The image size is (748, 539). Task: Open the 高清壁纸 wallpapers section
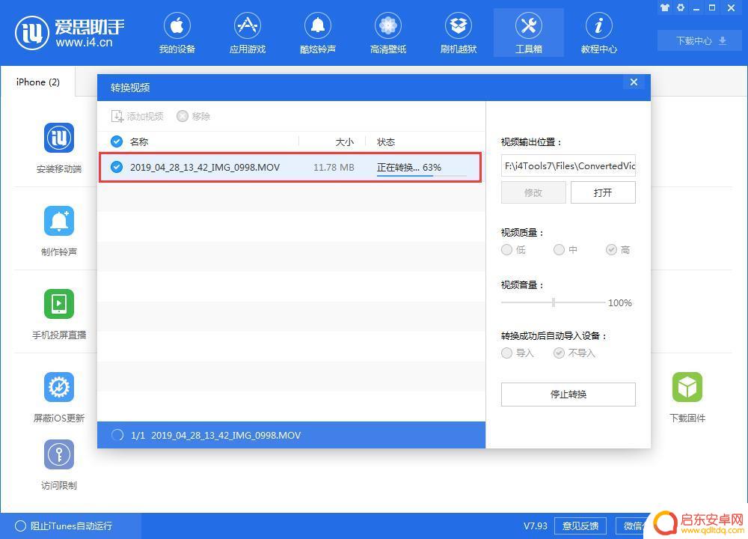[x=387, y=33]
